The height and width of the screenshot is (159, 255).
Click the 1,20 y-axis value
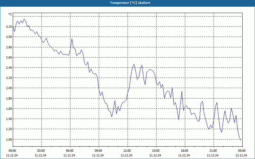9,129
